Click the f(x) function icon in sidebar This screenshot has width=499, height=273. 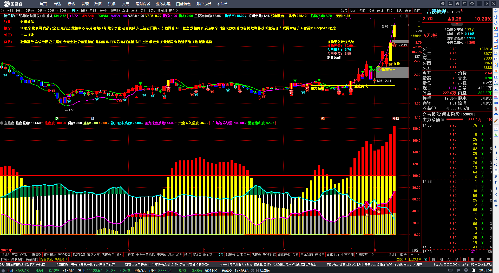(496, 83)
